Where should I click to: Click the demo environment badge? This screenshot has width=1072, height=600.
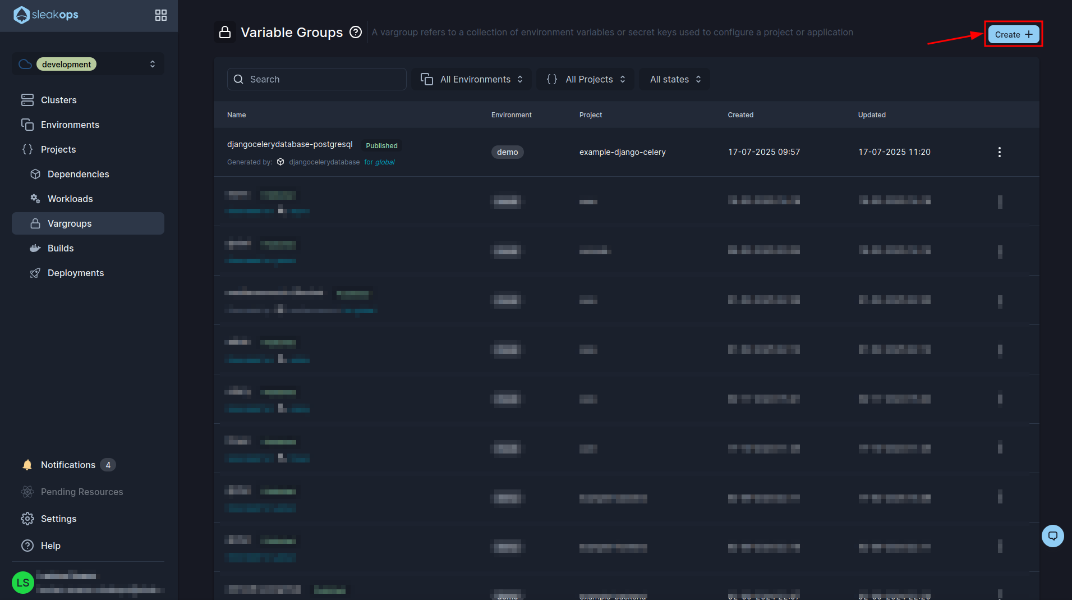coord(507,152)
